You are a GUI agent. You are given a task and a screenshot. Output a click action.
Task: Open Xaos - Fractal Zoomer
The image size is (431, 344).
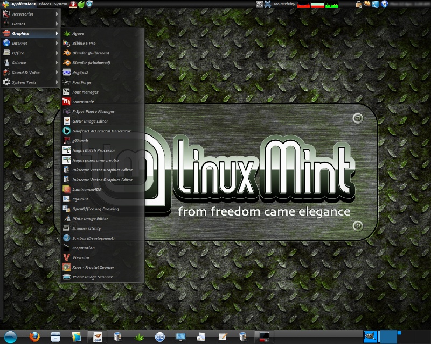point(102,267)
